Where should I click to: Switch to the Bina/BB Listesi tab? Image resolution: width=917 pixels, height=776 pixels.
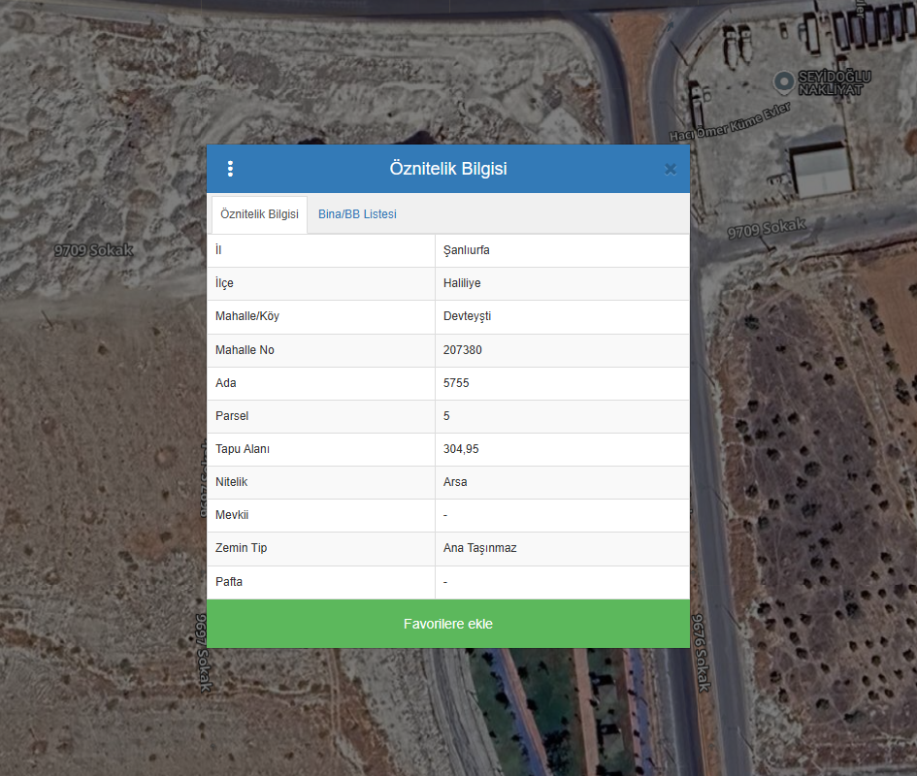[357, 214]
